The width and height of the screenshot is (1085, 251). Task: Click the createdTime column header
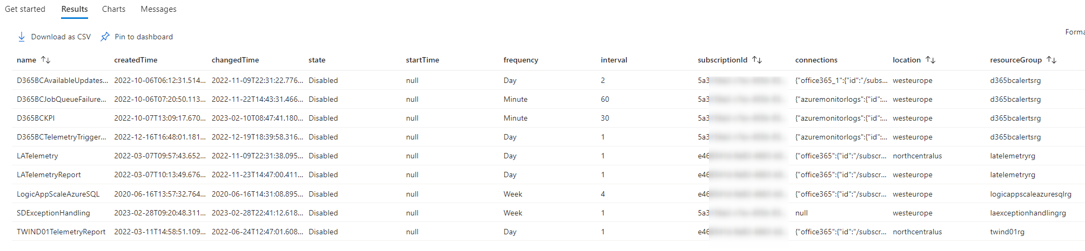pos(136,60)
